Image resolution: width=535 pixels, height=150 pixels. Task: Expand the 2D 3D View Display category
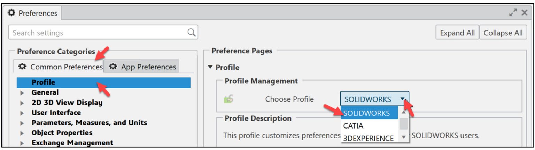coord(22,103)
